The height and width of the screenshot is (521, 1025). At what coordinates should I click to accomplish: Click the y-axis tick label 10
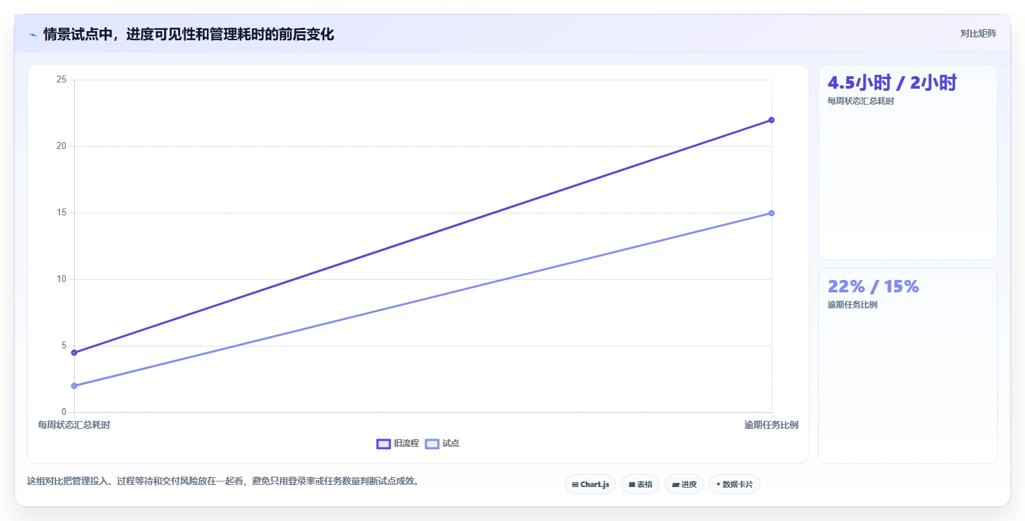coord(62,279)
